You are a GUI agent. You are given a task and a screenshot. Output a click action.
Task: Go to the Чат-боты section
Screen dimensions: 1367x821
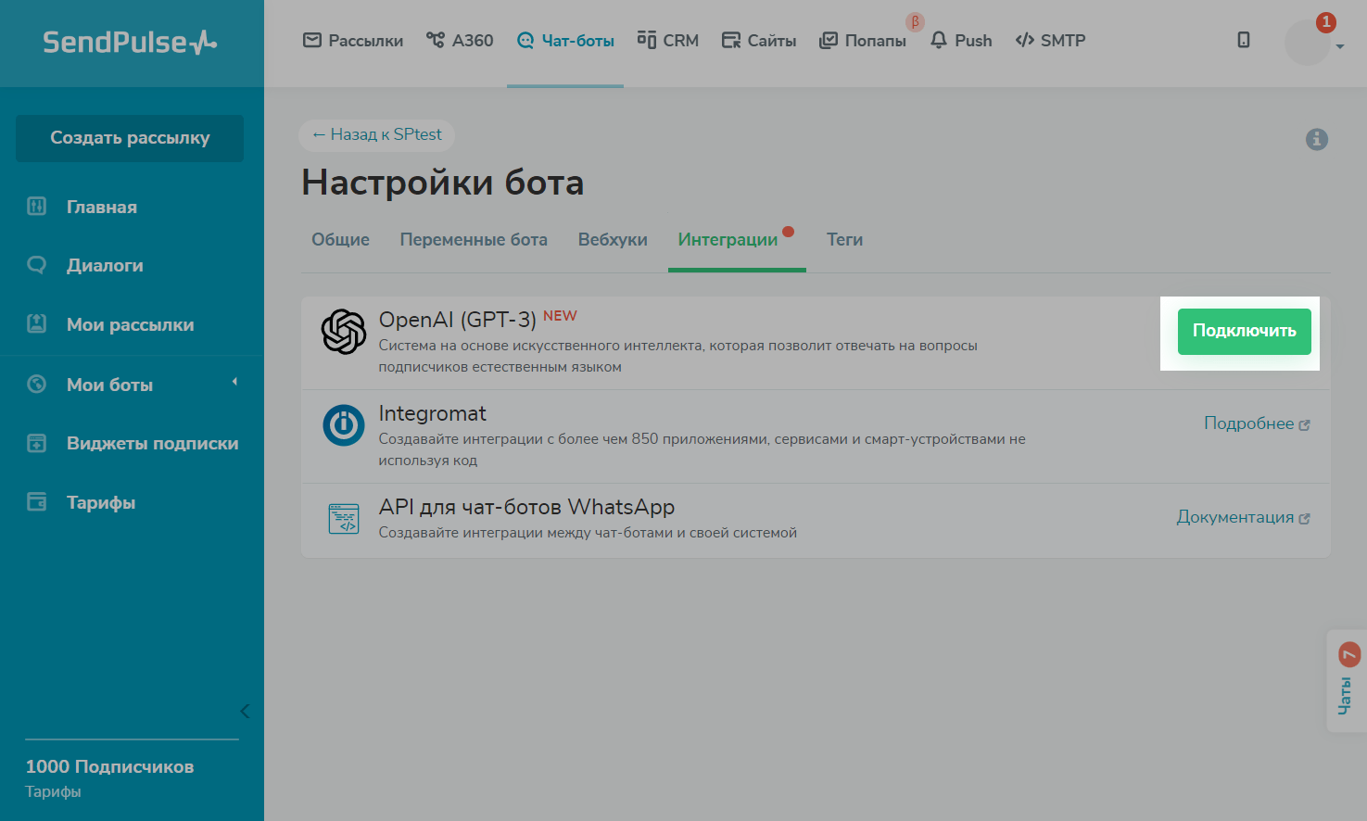(565, 41)
